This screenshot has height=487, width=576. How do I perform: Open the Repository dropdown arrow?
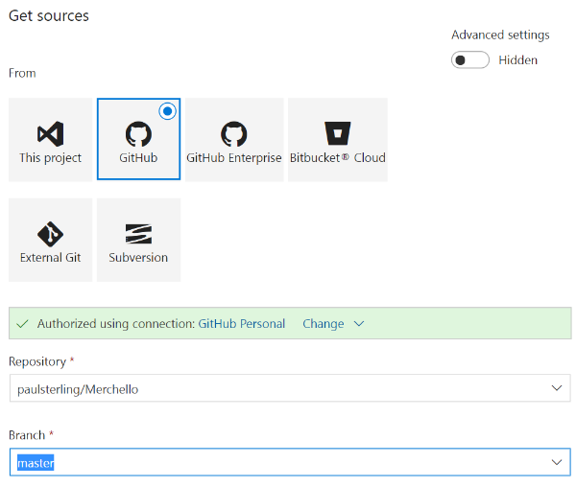click(x=557, y=388)
